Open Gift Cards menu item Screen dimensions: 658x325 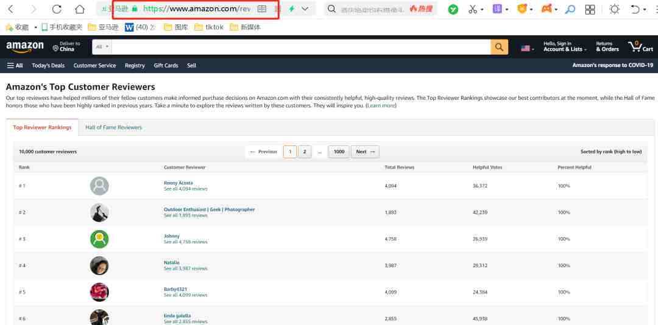pyautogui.click(x=166, y=65)
